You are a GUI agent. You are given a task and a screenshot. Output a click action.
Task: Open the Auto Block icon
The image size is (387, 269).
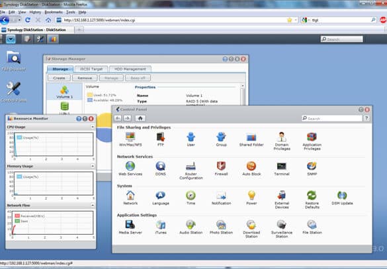click(251, 168)
